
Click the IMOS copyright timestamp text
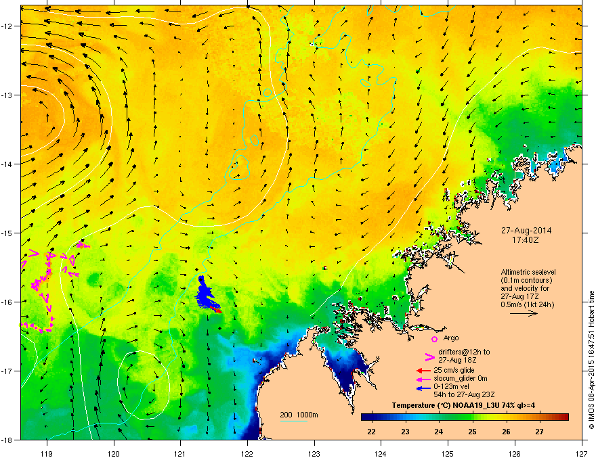pyautogui.click(x=591, y=360)
